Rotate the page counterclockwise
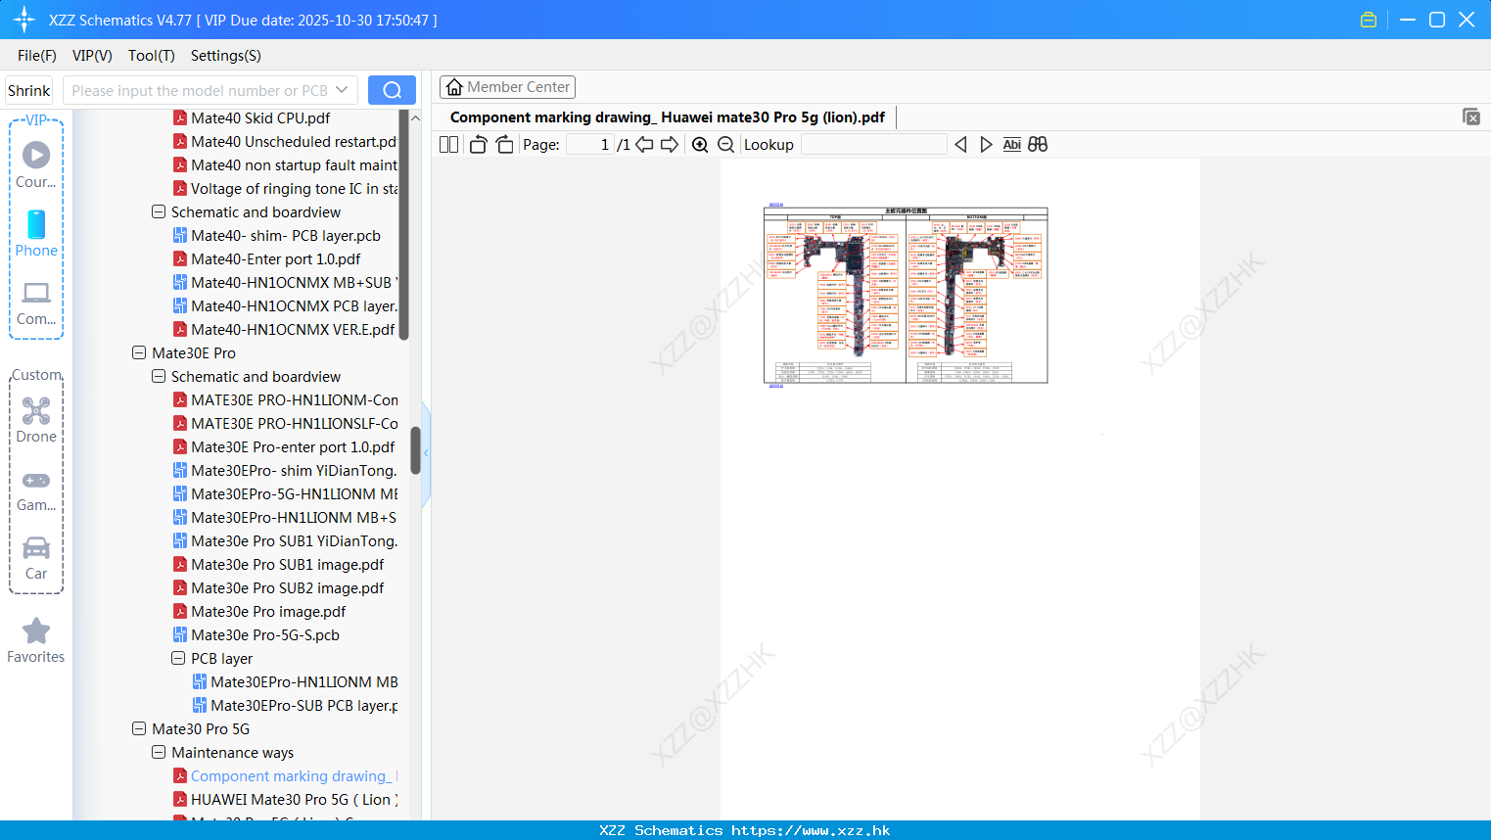Screen dimensions: 1491x840 point(478,144)
